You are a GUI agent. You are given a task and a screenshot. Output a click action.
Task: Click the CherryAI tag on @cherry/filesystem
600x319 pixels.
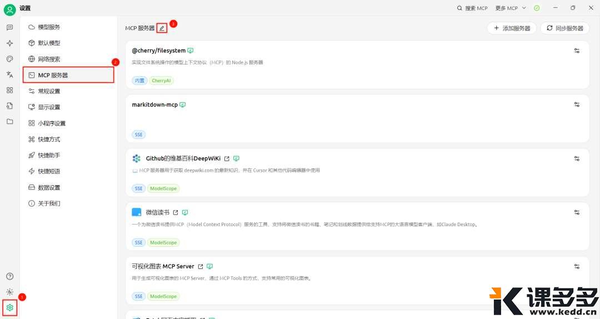coord(161,81)
